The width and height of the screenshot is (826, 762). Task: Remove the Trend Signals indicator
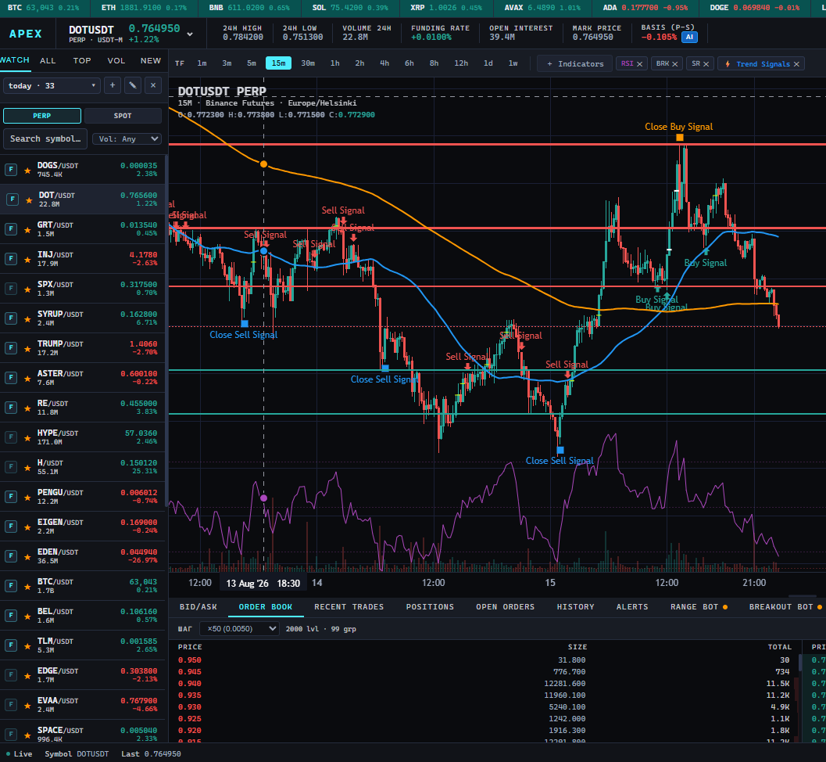tap(796, 64)
